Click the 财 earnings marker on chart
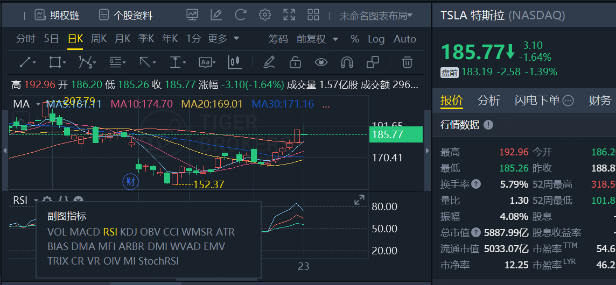The width and height of the screenshot is (616, 285). [x=131, y=181]
